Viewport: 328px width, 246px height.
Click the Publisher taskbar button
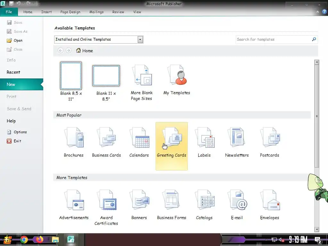(71, 240)
